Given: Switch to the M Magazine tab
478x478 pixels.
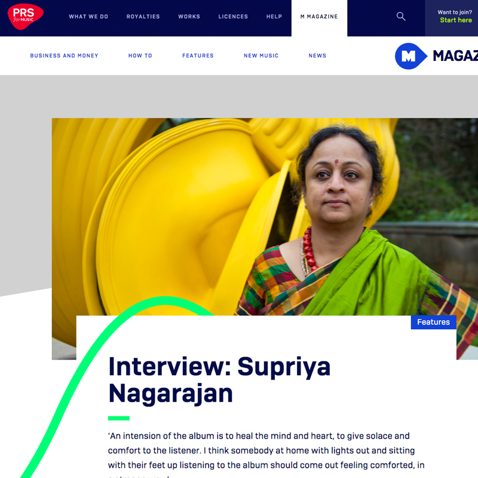Looking at the screenshot, I should [319, 17].
